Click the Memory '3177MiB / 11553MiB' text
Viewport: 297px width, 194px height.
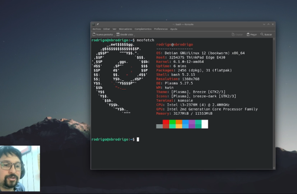(193, 114)
